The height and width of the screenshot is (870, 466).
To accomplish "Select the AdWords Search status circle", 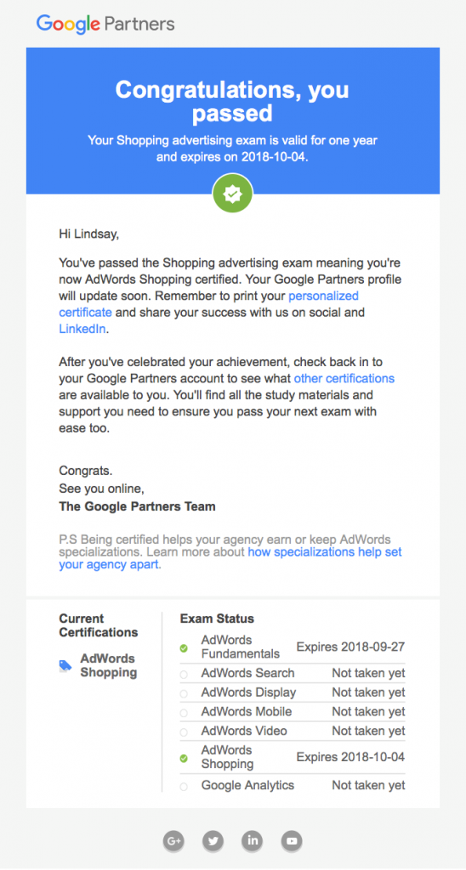I will pyautogui.click(x=184, y=674).
